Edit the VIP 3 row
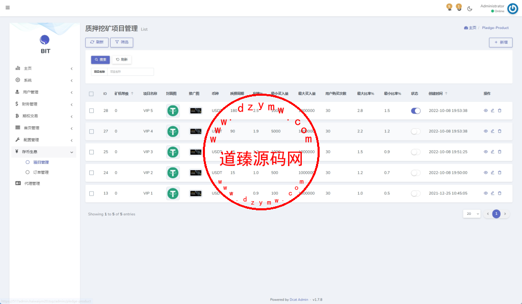Image resolution: width=522 pixels, height=304 pixels. point(492,152)
